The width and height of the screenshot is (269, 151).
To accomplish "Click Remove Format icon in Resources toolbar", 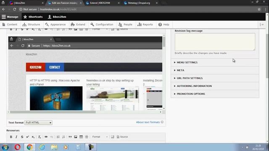I will (40, 137).
